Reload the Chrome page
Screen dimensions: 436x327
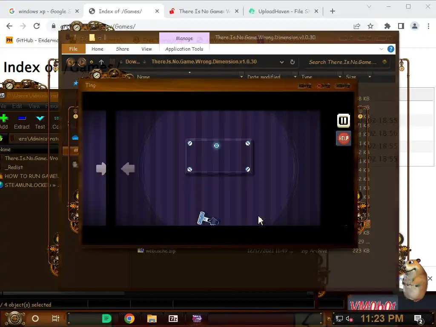(x=37, y=26)
